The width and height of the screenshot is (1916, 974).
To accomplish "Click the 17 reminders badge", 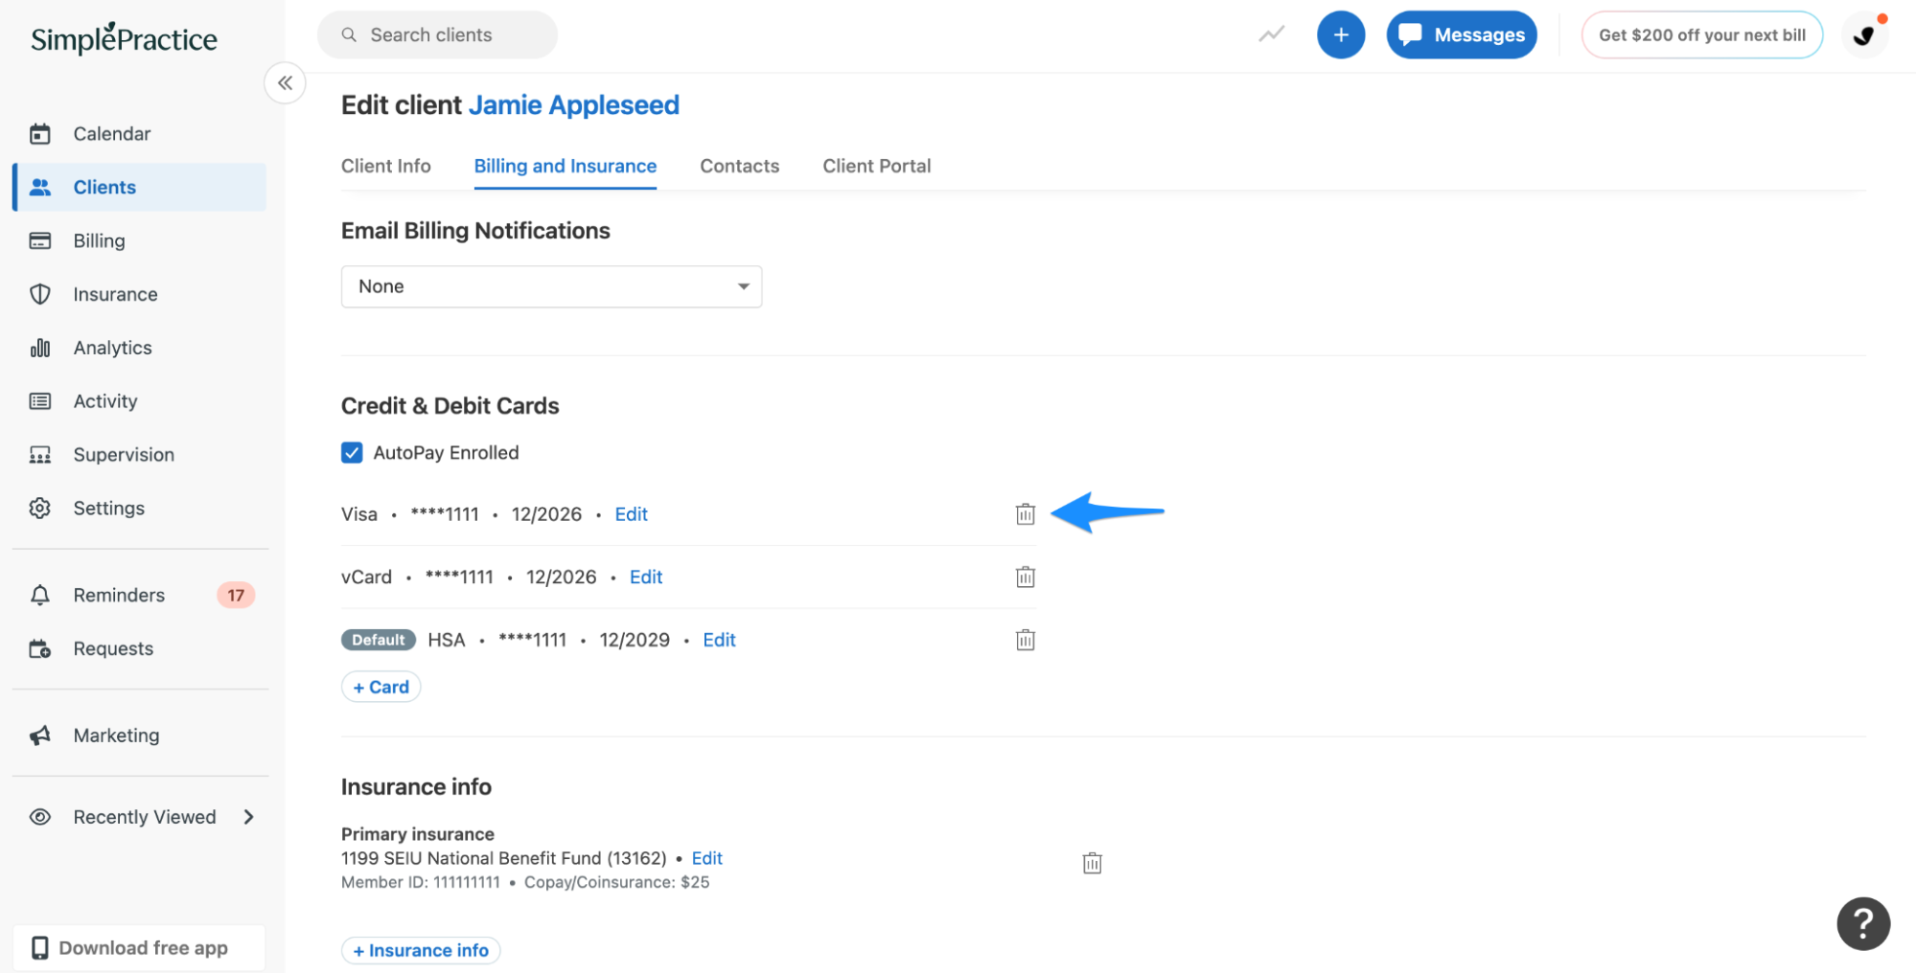I will click(x=236, y=596).
